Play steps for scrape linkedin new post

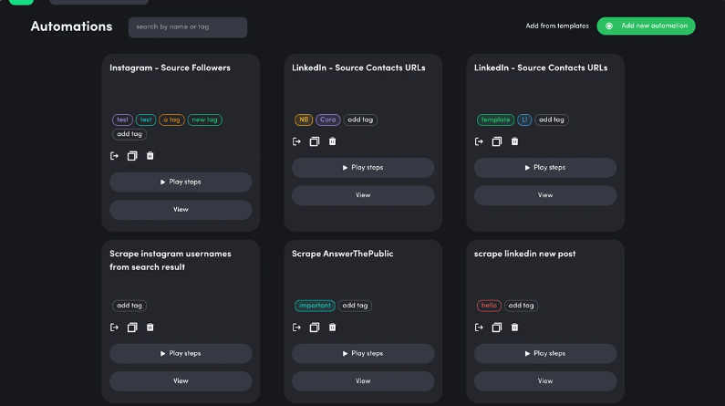pyautogui.click(x=545, y=353)
